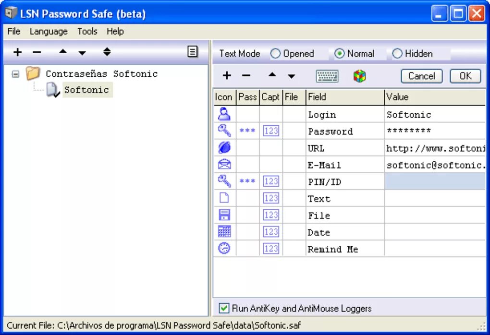Open the virtual keyboard icon

[327, 76]
